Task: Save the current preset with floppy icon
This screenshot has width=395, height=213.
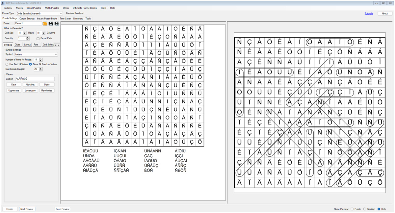Action: (51, 24)
